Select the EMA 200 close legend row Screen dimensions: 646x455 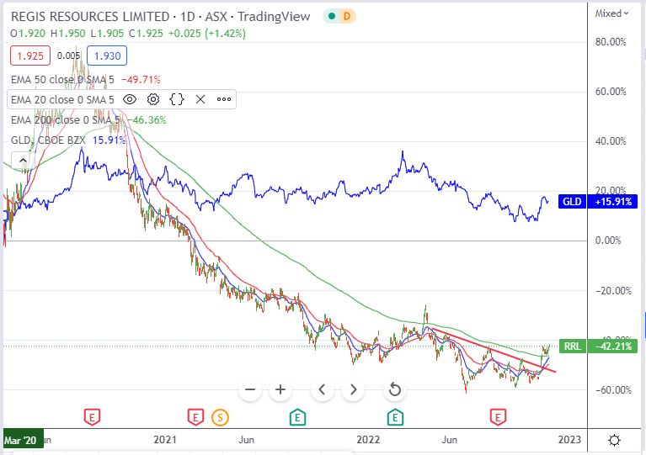(88, 120)
